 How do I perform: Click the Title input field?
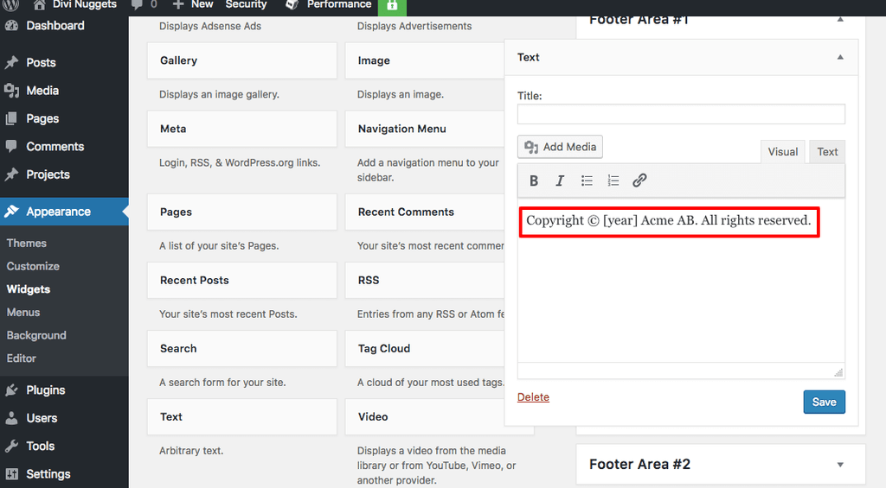[681, 114]
